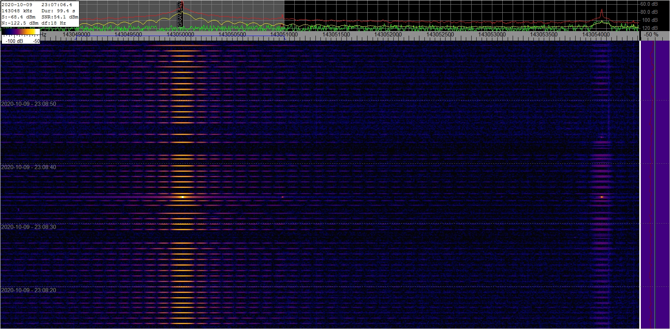
Task: Click the 143052000 label on the frequency ruler
Action: [388, 35]
